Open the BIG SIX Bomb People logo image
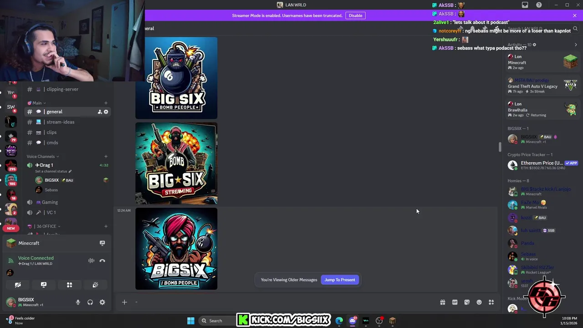583x328 pixels. pos(176,78)
